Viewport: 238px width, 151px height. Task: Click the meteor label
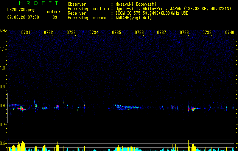[54, 12]
